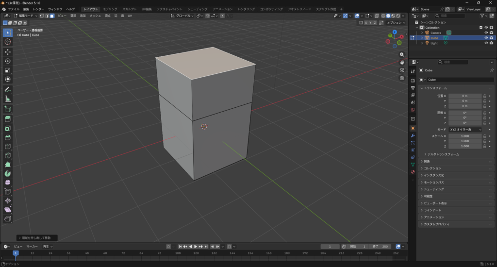Select the Annotate pencil tool
497x267 pixels.
pos(8,90)
